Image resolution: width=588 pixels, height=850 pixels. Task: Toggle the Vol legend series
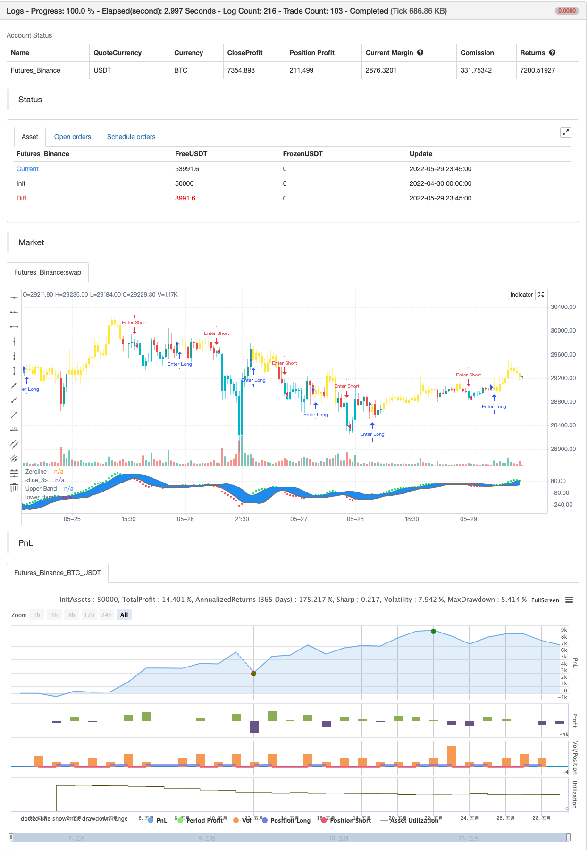(243, 820)
